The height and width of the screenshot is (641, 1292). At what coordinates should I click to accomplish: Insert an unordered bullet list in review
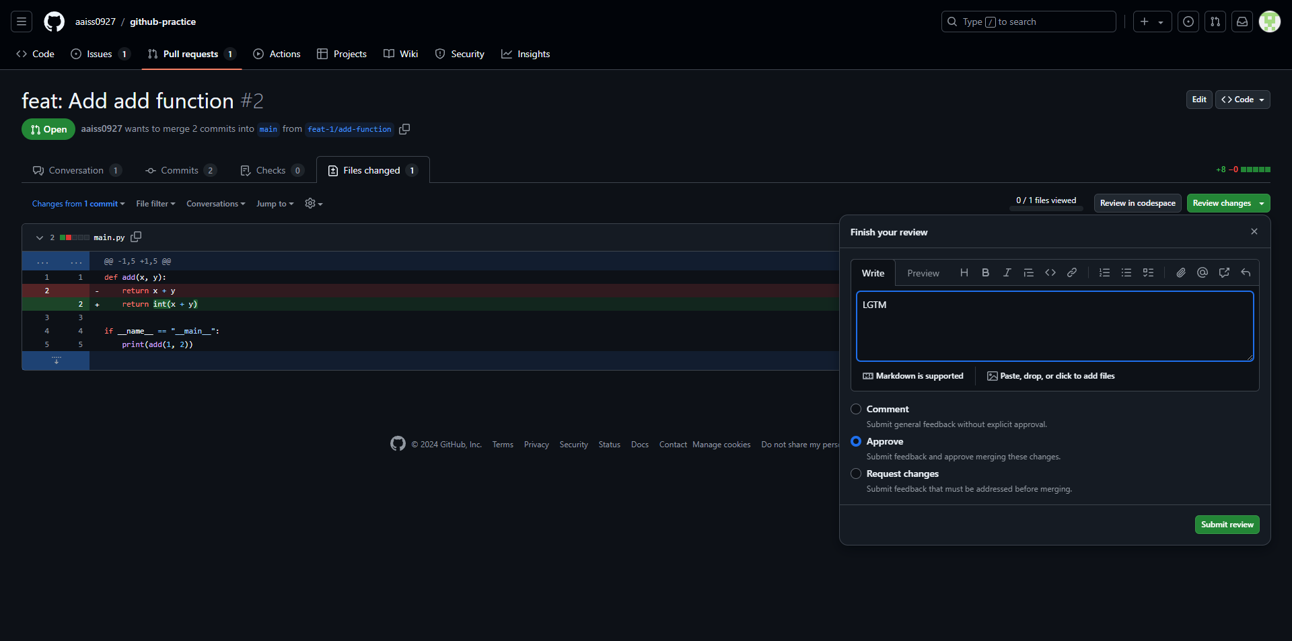(x=1126, y=272)
